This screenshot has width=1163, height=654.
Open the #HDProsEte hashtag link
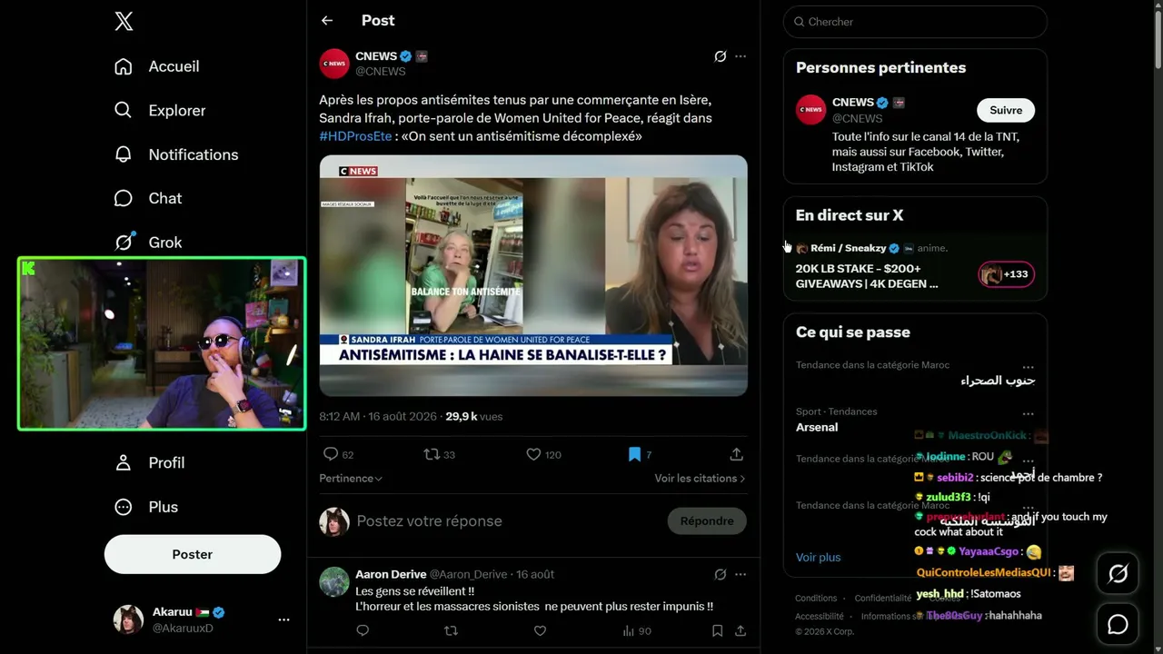point(355,136)
